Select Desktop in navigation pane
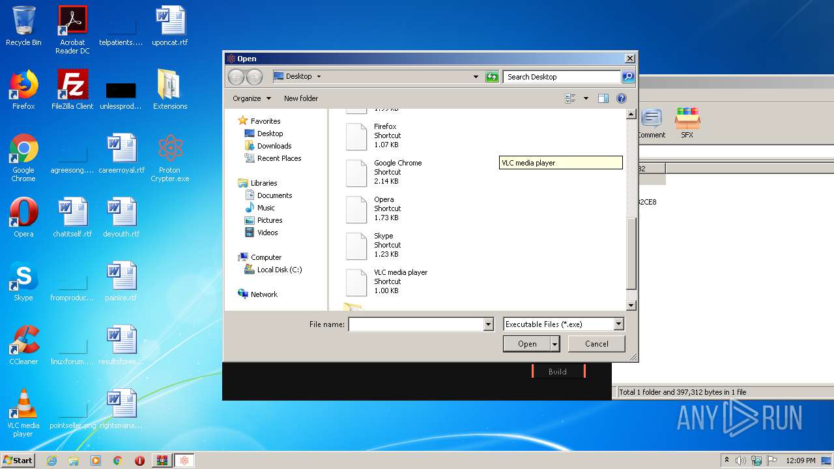Image resolution: width=834 pixels, height=469 pixels. point(264,134)
